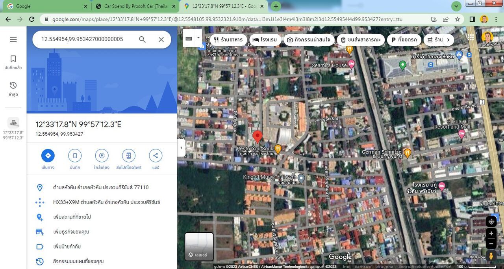Click the Seamira House hotel marker
Image resolution: width=504 pixels, height=269 pixels.
coord(351,64)
